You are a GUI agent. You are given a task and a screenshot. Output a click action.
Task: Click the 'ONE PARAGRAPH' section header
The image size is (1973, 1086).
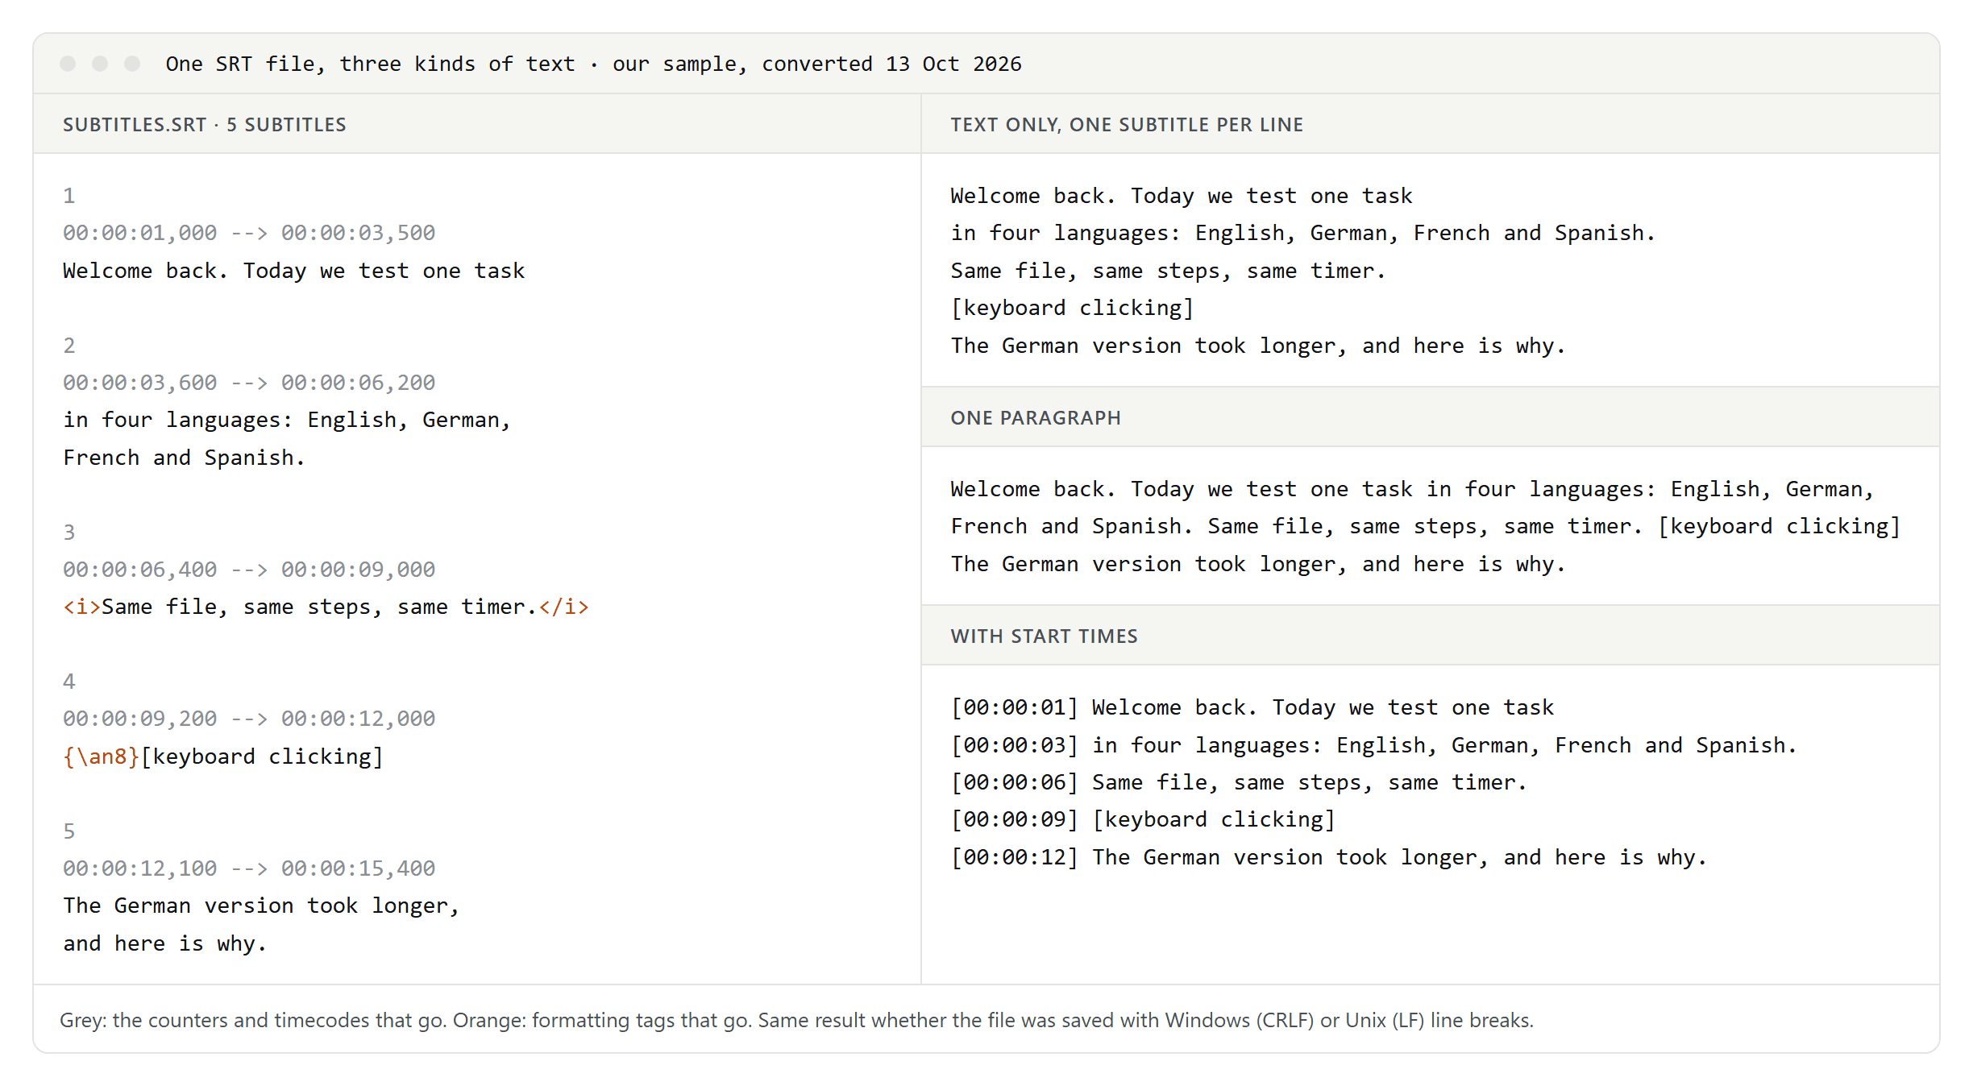(x=1036, y=418)
